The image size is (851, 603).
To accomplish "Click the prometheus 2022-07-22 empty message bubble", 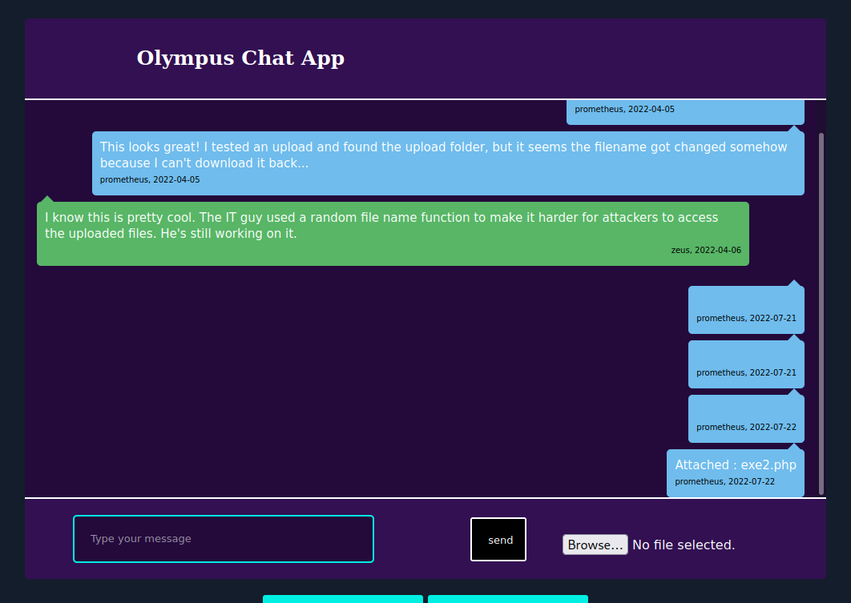I will 746,418.
